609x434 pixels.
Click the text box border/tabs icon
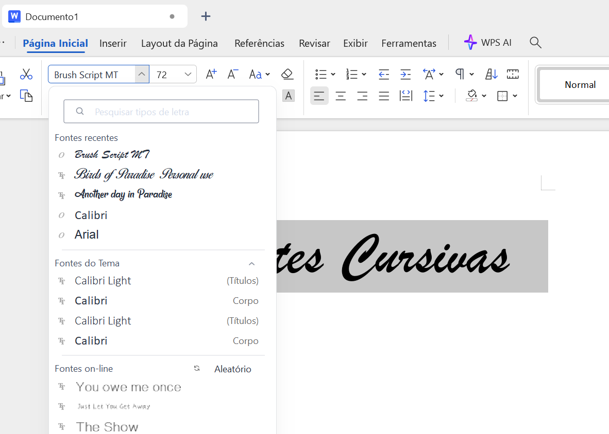[x=513, y=74]
